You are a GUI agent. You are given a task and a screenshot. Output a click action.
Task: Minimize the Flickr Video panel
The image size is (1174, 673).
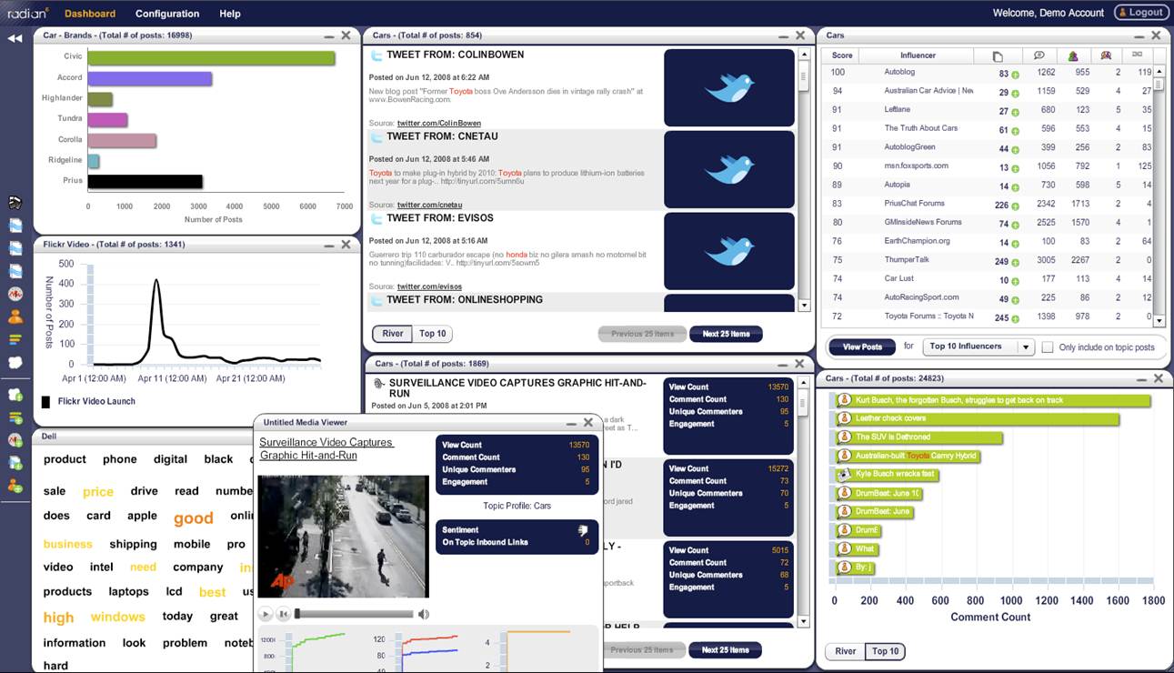328,245
